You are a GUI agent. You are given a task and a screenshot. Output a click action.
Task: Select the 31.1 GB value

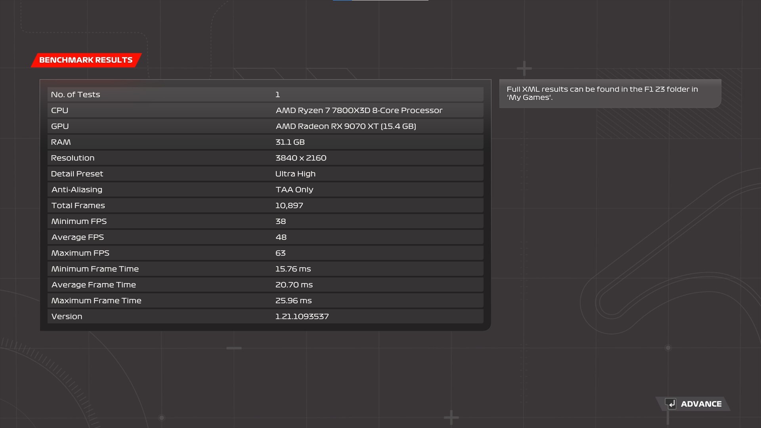click(x=290, y=142)
